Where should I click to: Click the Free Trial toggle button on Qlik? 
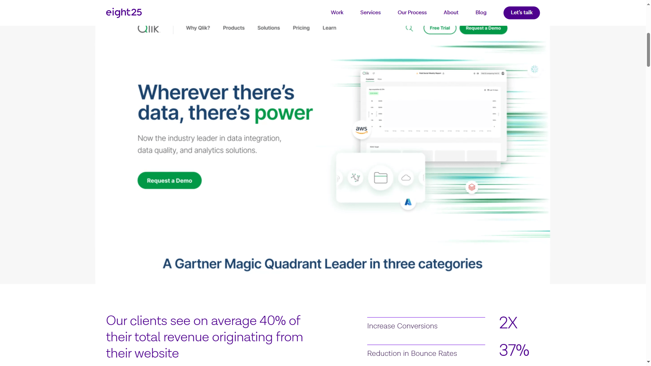point(440,28)
